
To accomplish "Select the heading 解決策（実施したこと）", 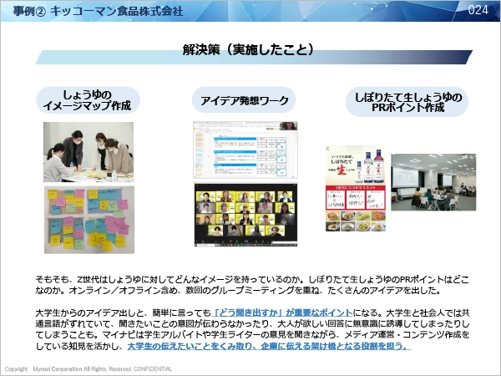I will click(248, 50).
